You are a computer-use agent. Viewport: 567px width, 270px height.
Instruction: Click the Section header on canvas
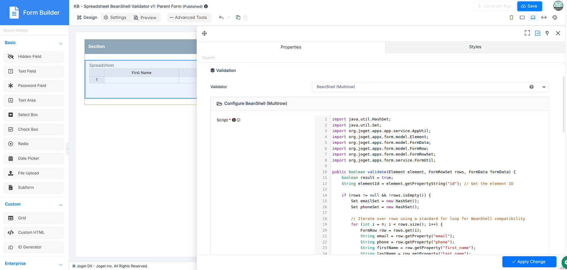(x=141, y=46)
